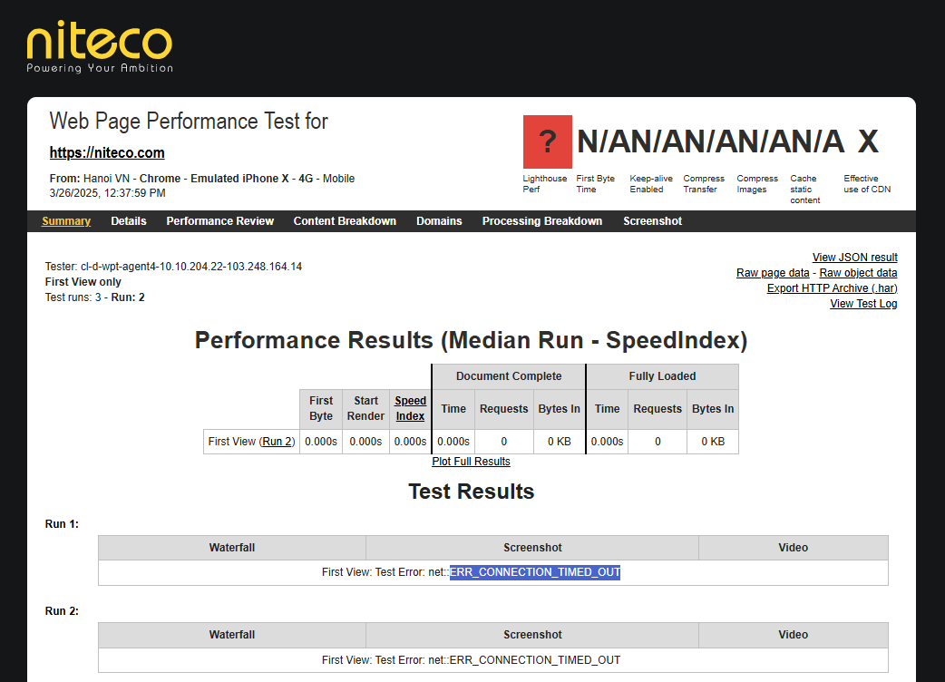Click the Compress Images label
Viewport: 945px width, 682px height.
tap(757, 184)
